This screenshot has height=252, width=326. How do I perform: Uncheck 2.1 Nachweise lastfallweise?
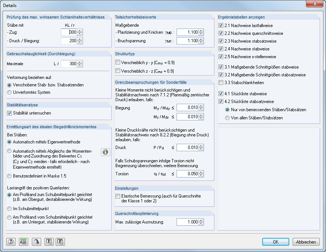point(221,26)
